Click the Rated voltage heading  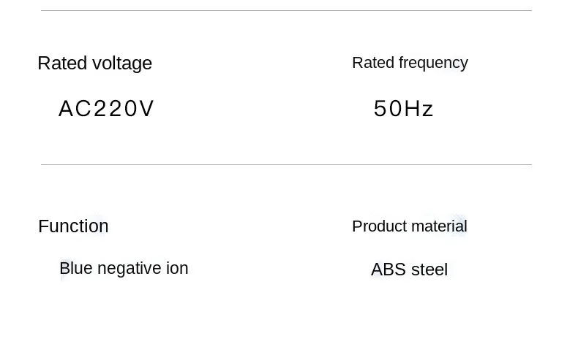click(x=94, y=64)
